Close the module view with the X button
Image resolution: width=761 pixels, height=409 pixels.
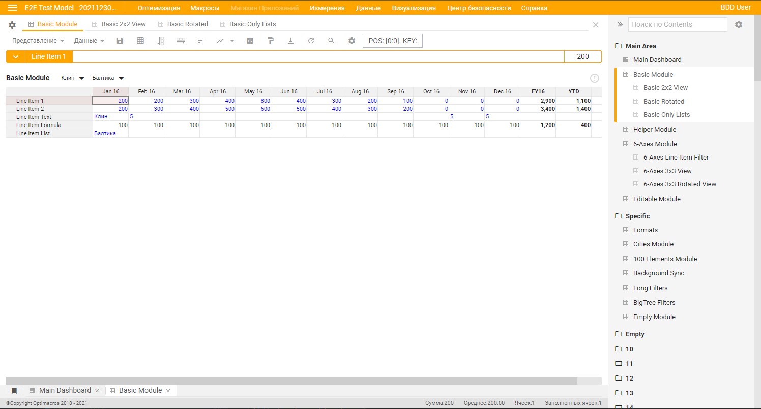pyautogui.click(x=596, y=25)
